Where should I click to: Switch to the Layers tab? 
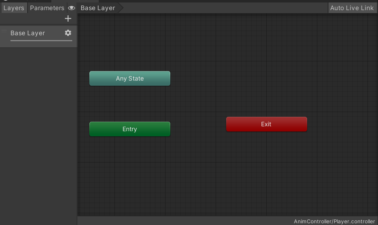[x=14, y=8]
